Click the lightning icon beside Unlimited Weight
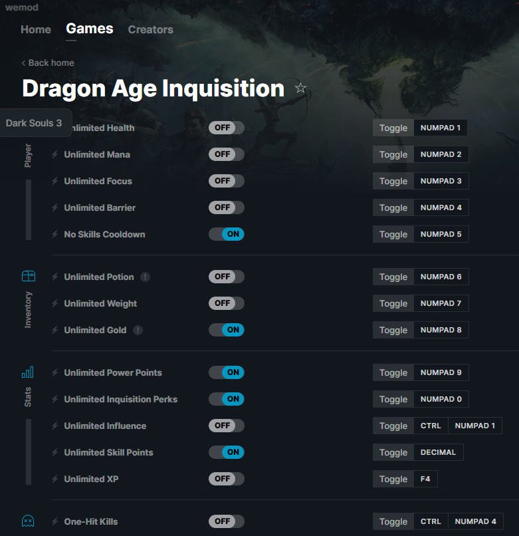The height and width of the screenshot is (536, 519). pyautogui.click(x=55, y=303)
